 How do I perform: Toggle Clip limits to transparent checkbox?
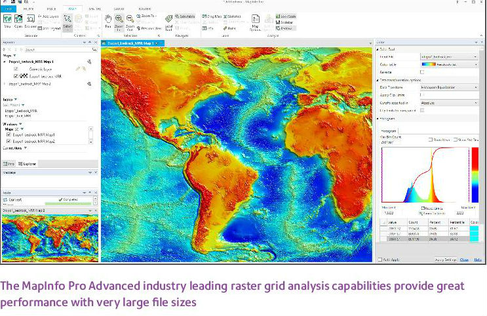(422, 110)
